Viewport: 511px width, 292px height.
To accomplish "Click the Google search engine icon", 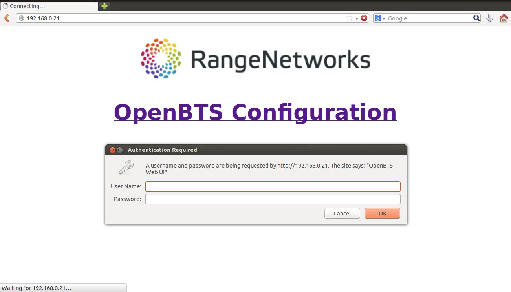I will coord(378,18).
